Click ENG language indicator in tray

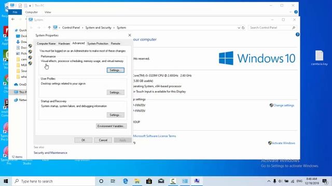299,181
